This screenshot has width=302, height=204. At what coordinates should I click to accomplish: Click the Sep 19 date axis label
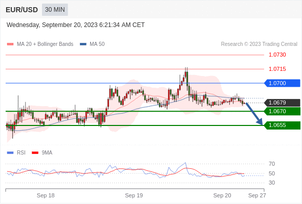[x=134, y=195]
